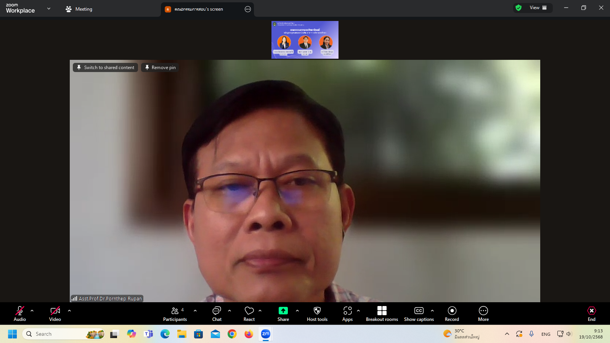Open the View layout menu
The width and height of the screenshot is (610, 343).
[x=538, y=8]
